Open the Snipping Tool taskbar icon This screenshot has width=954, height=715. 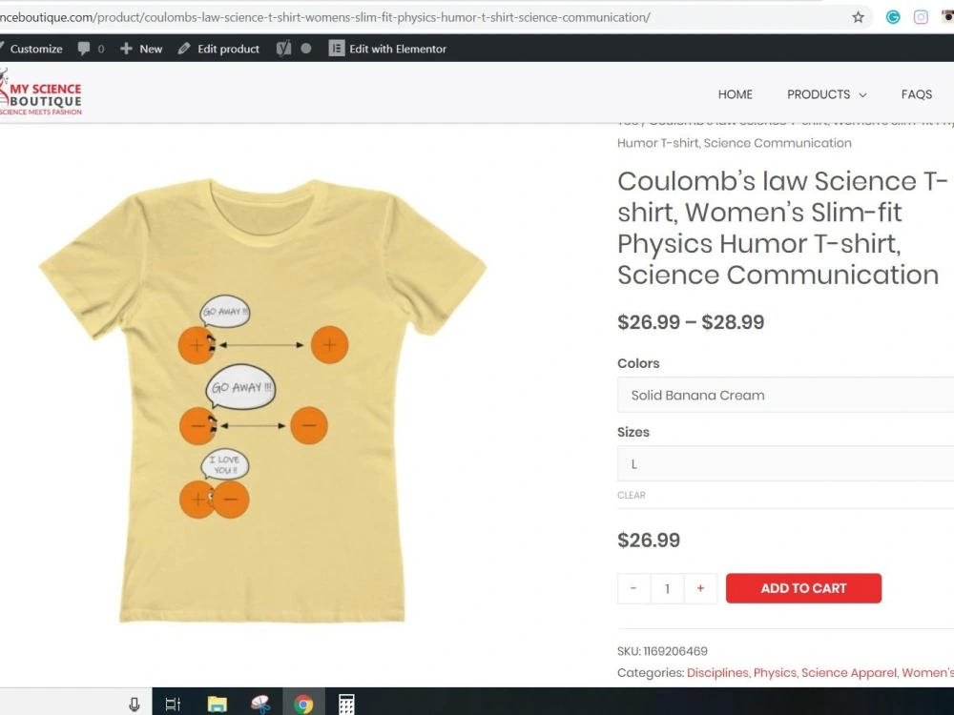tap(260, 705)
